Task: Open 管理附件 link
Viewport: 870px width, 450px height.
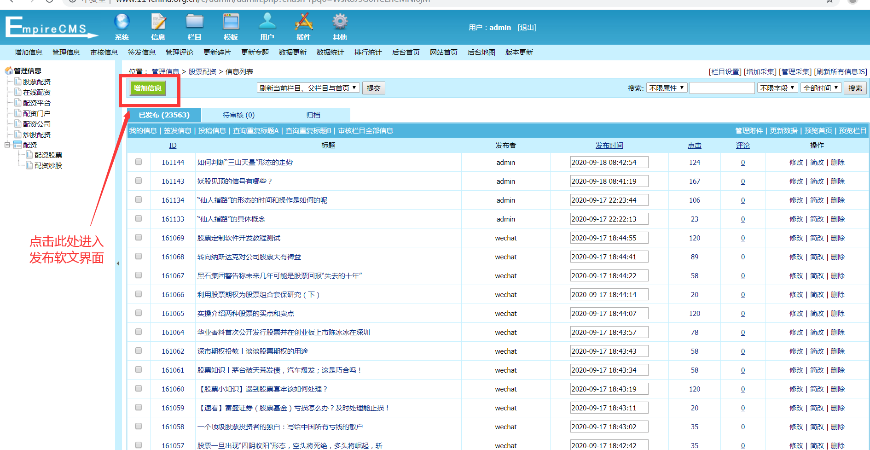Action: pos(749,131)
